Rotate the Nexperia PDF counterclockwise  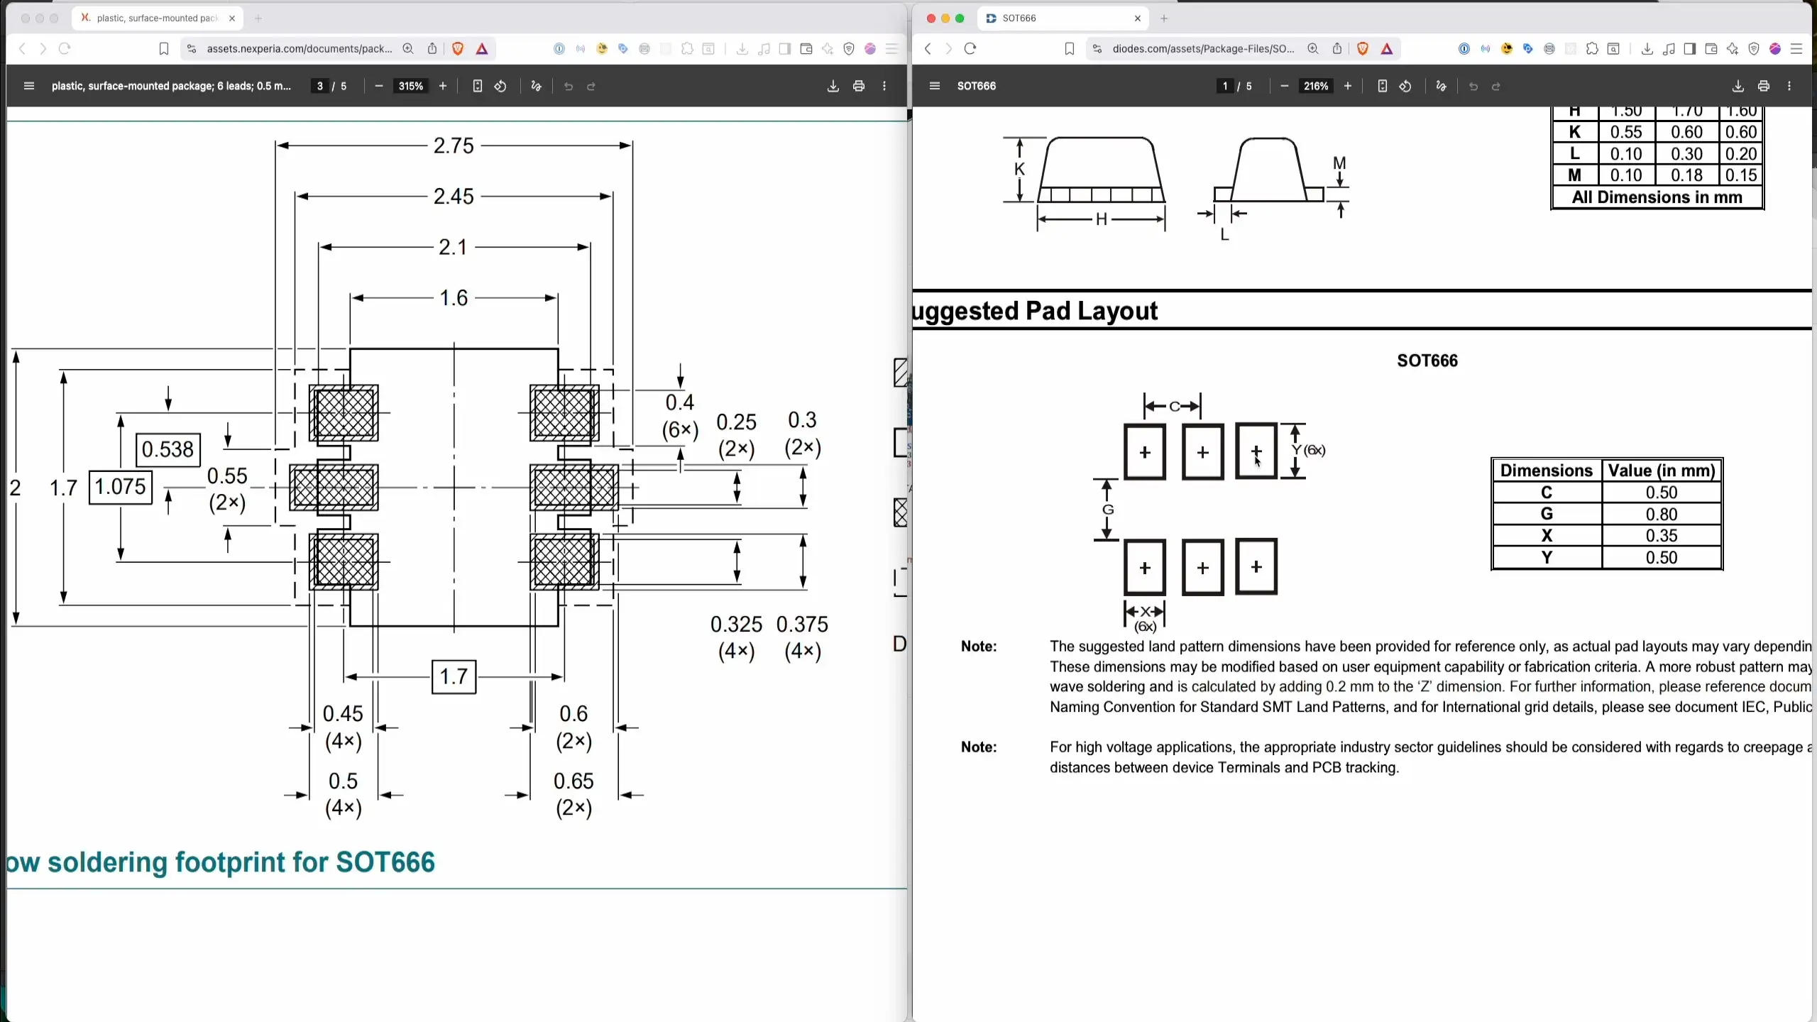pos(500,86)
